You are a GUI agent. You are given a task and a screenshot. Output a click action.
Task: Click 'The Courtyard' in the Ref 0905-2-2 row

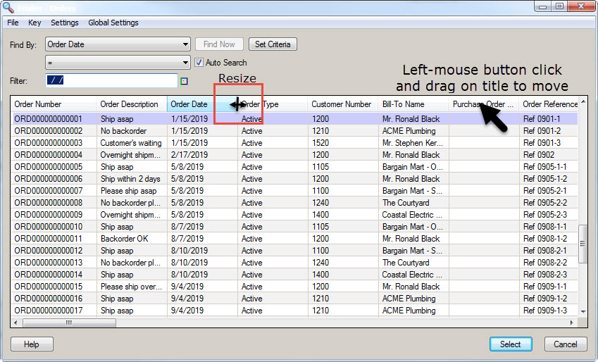[413, 203]
